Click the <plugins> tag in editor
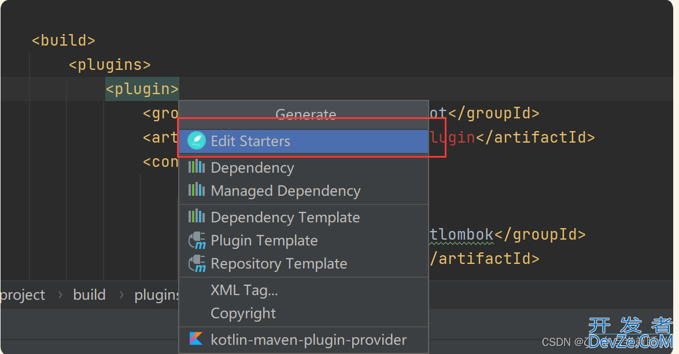Viewport: 679px width, 354px height. tap(109, 65)
